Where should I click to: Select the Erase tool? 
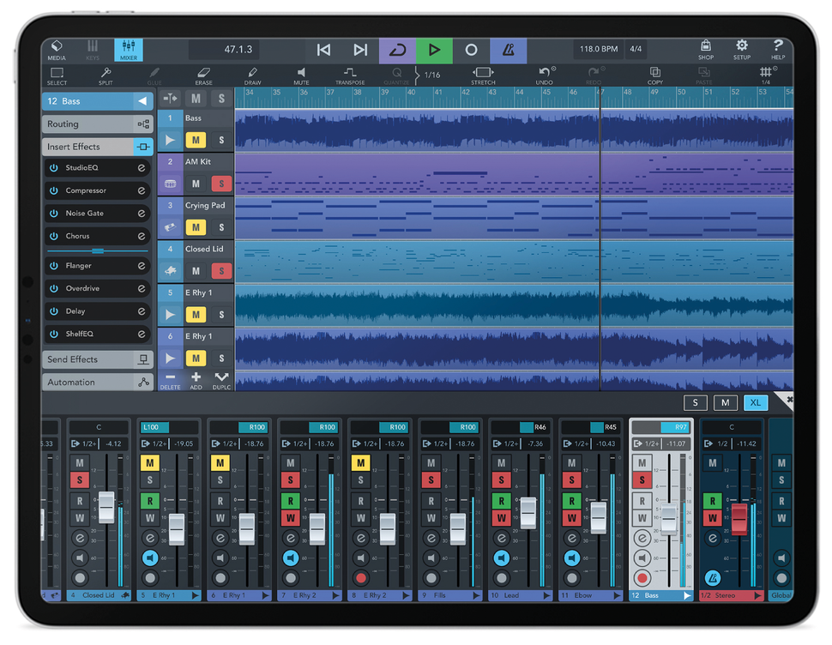point(202,75)
